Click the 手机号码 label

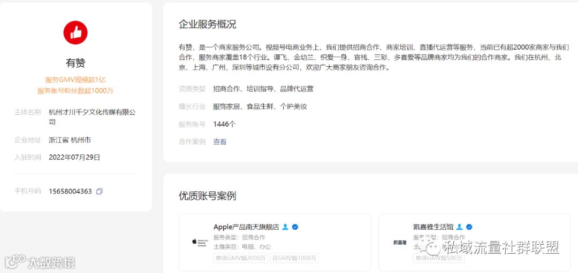28,191
